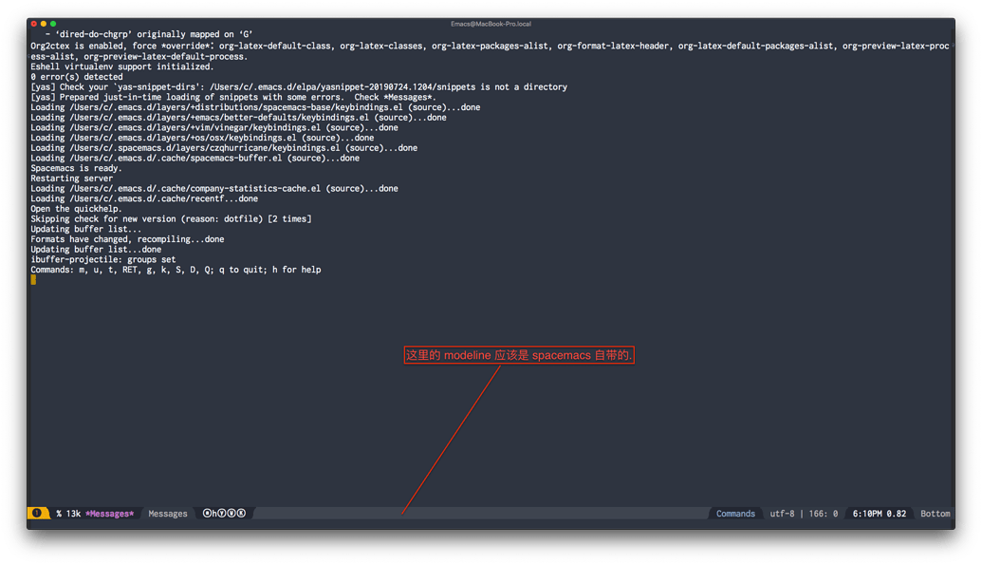Click the Commands state label in modeline
Image resolution: width=982 pixels, height=564 pixels.
pyautogui.click(x=736, y=513)
